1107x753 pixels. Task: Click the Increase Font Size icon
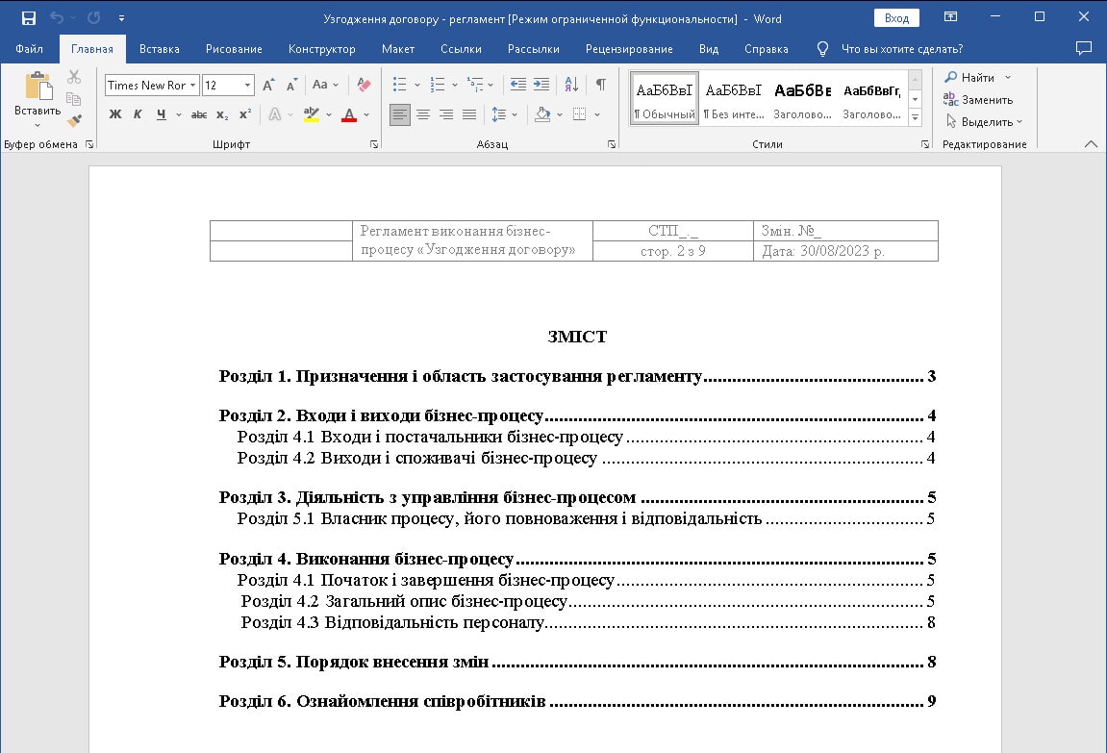(268, 85)
